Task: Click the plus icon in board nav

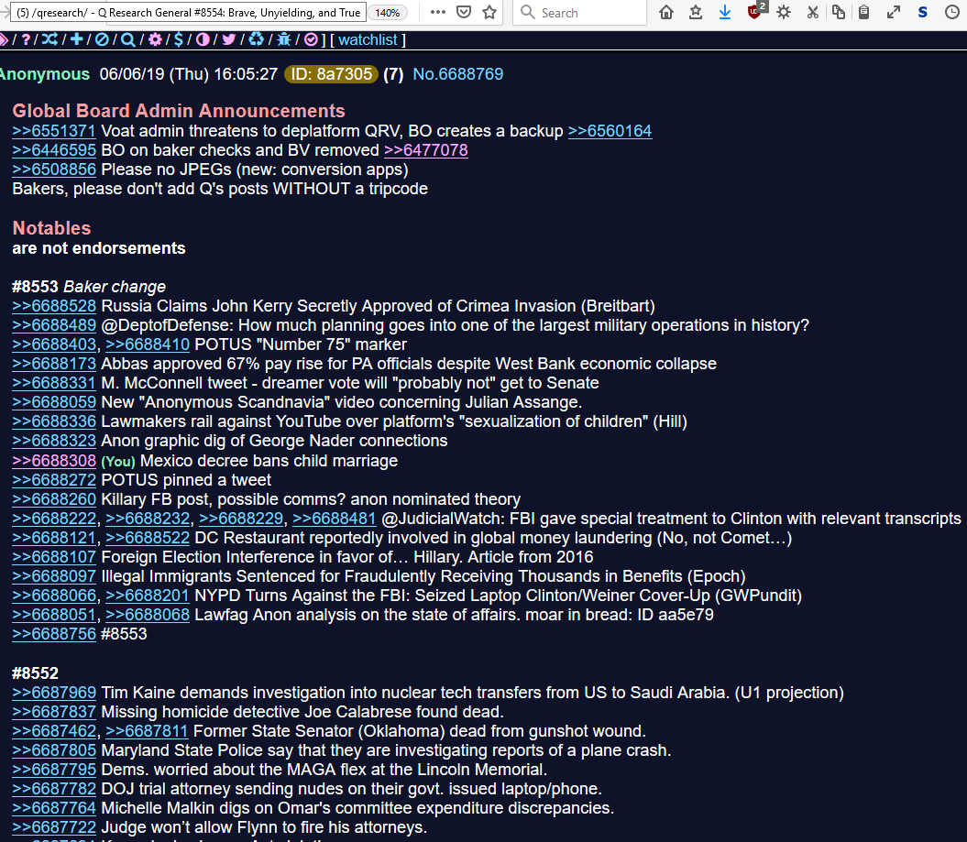Action: 76,40
